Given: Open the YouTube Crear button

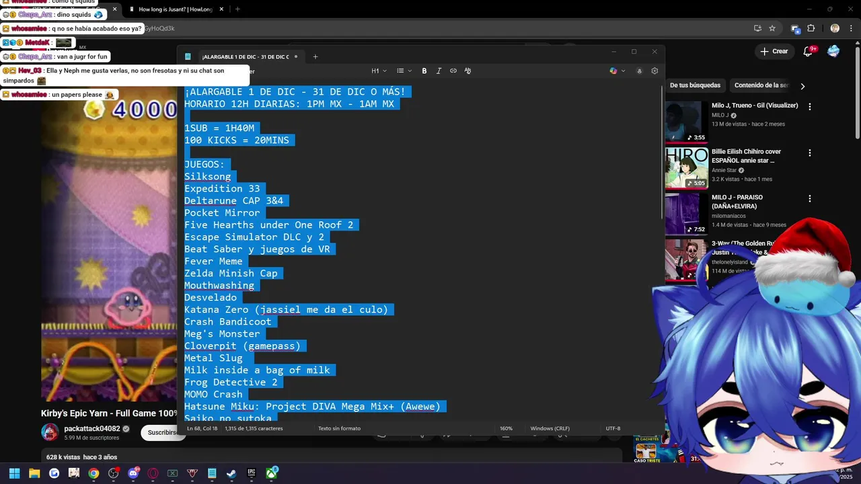Looking at the screenshot, I should coord(774,51).
